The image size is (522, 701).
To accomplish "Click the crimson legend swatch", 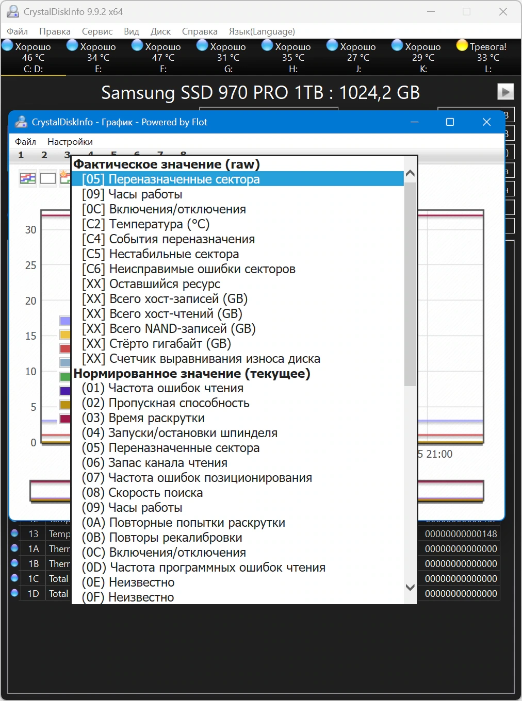I will [x=65, y=419].
